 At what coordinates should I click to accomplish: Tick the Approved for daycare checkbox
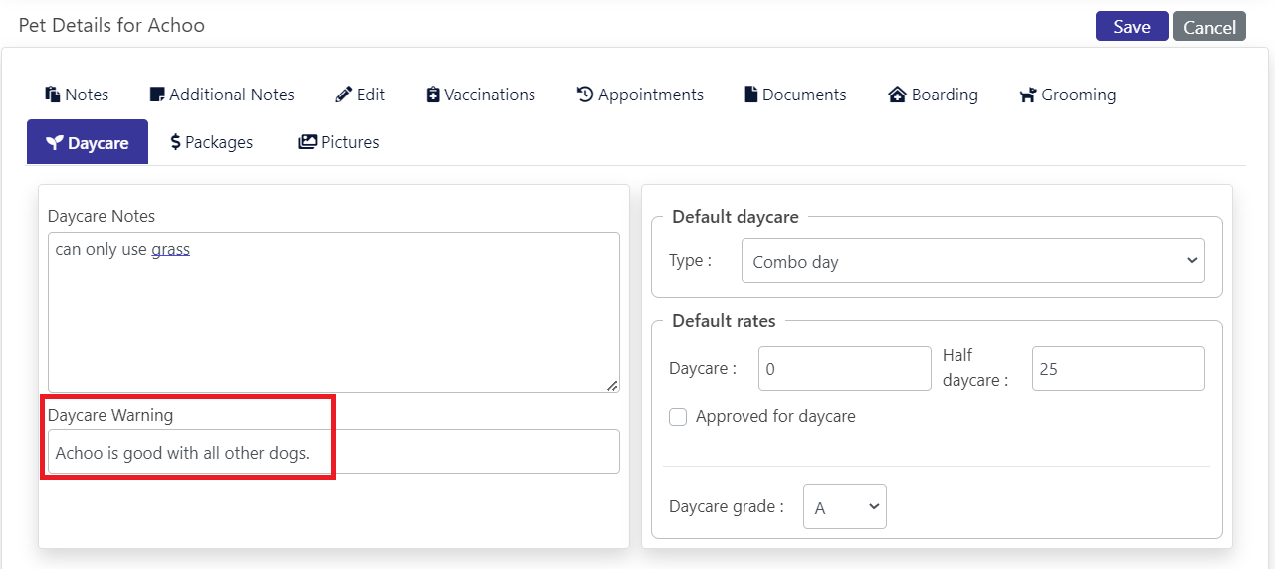(x=678, y=417)
